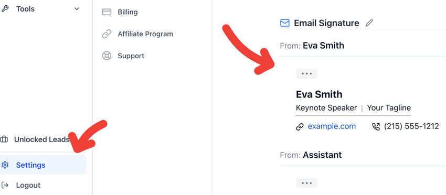Edit Email Signature with pencil icon
This screenshot has width=446, height=195.
(x=369, y=23)
